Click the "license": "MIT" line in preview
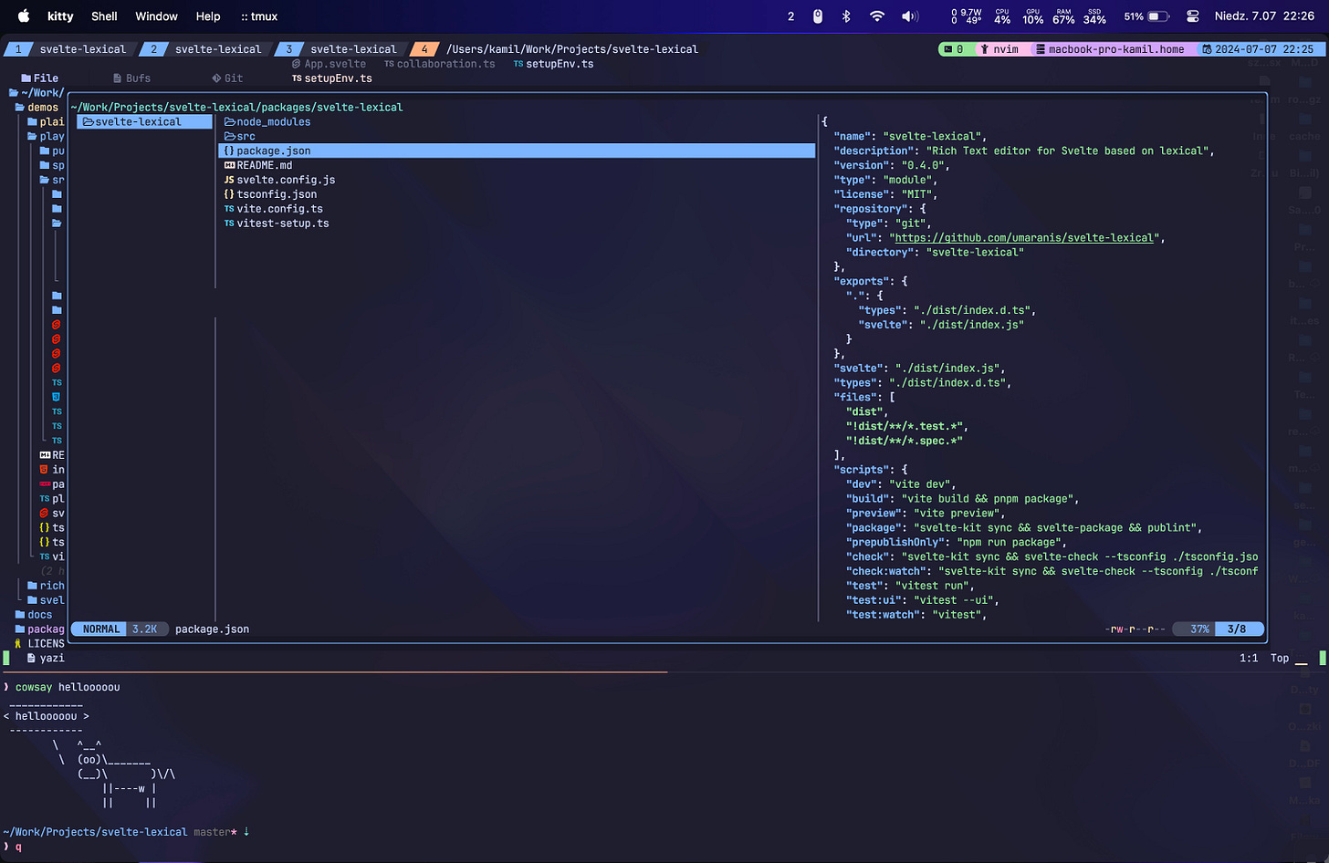The height and width of the screenshot is (863, 1329). 884,194
